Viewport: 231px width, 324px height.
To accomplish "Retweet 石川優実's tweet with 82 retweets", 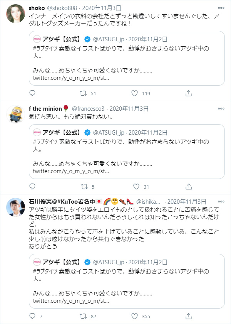I will coord(83,316).
